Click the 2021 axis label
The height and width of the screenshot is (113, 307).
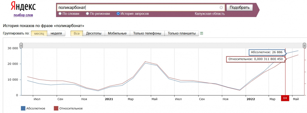pos(109,99)
